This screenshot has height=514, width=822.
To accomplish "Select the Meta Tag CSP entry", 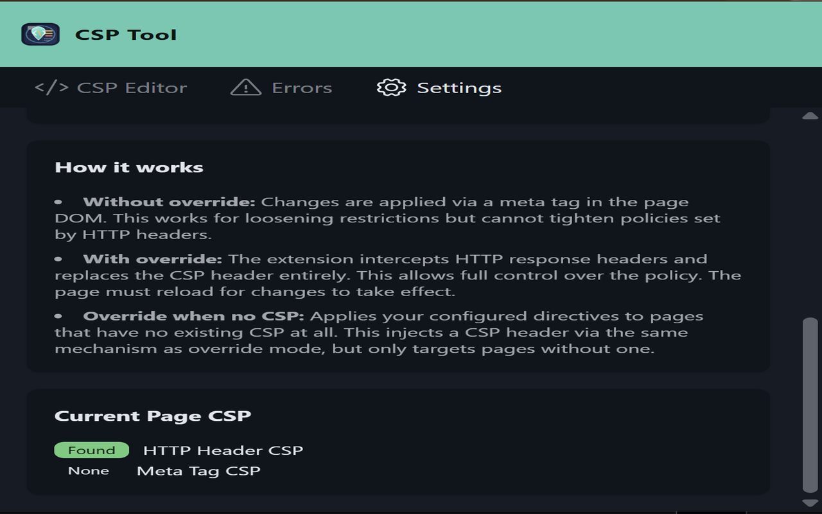I will (x=198, y=470).
